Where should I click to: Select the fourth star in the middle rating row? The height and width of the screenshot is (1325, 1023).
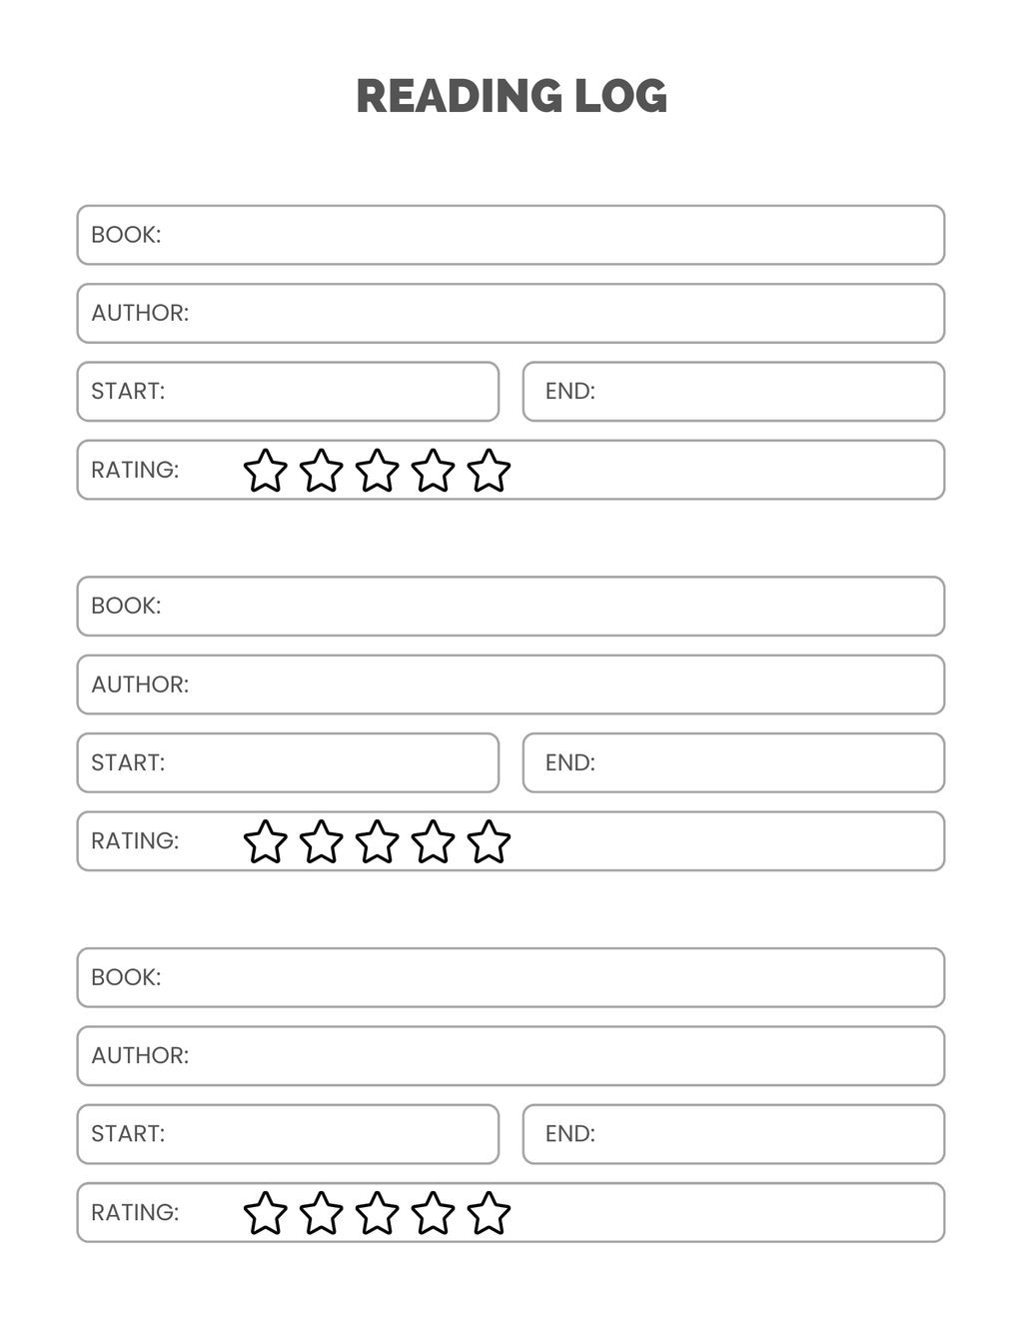click(x=434, y=842)
